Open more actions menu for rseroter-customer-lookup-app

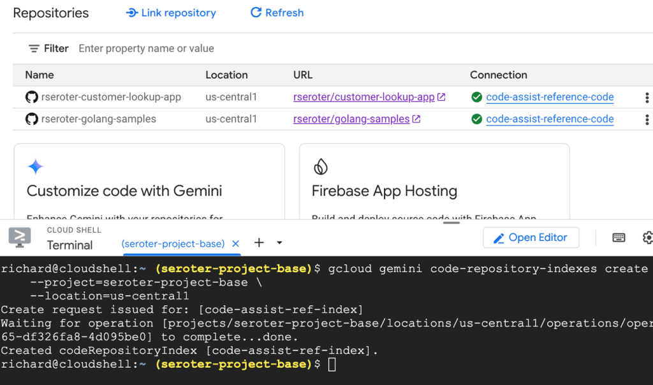647,98
